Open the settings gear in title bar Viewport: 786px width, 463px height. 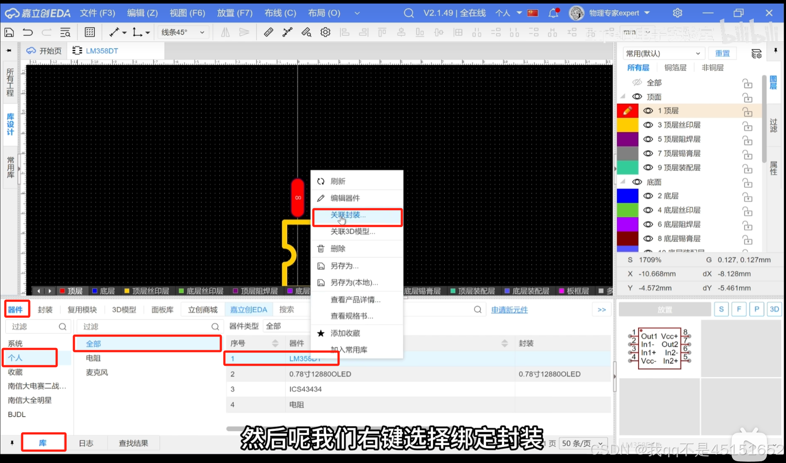(x=677, y=13)
